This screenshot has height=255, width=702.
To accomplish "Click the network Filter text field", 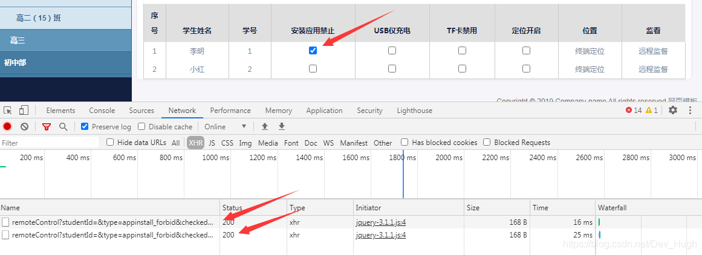I will [49, 143].
